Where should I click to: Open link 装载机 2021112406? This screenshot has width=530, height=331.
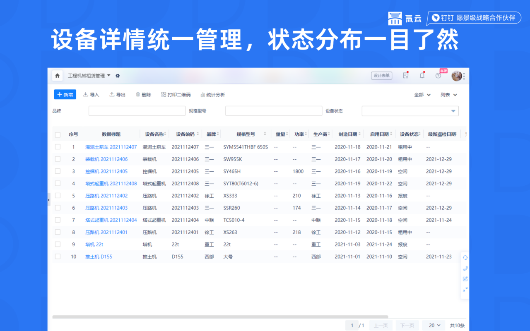pyautogui.click(x=106, y=159)
